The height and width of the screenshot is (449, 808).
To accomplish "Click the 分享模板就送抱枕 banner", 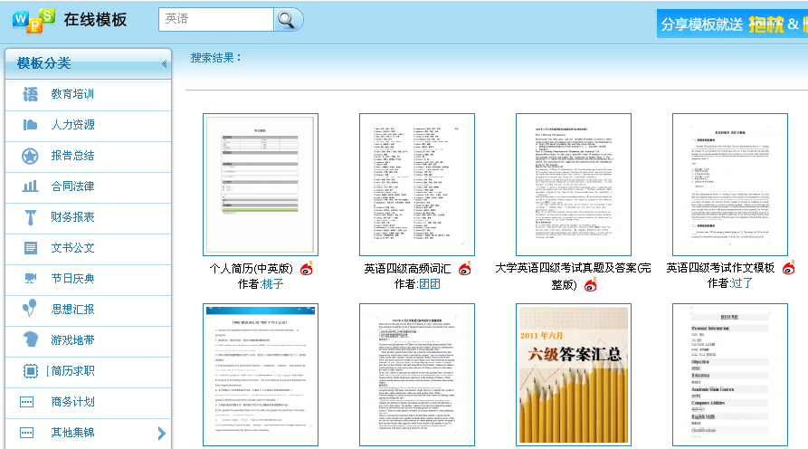I will click(x=732, y=24).
